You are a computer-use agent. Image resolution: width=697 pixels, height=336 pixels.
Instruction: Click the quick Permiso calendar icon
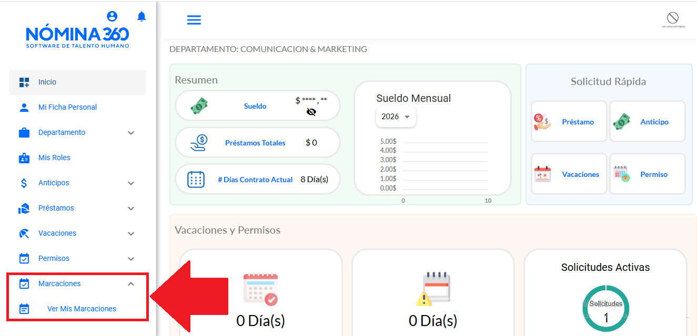coord(622,174)
